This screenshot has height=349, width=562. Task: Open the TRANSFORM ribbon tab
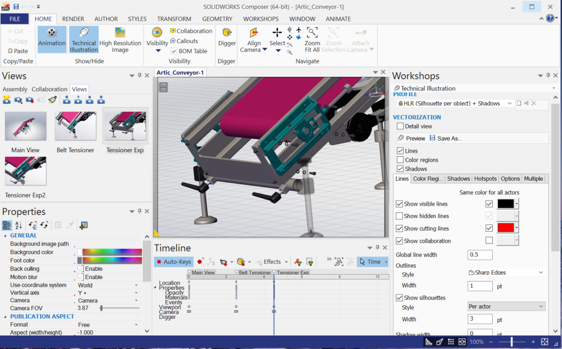174,19
